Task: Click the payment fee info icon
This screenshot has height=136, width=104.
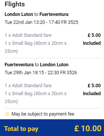Action: click(7, 114)
